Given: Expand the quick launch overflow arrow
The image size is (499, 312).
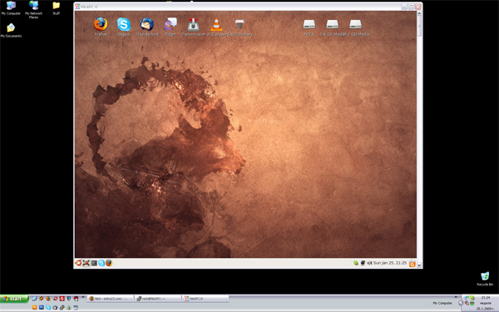Looking at the screenshot, I should click(x=83, y=297).
